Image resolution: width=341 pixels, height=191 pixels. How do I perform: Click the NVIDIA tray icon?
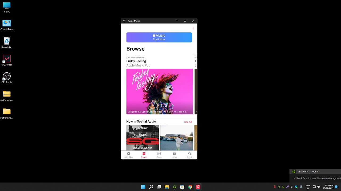point(279,187)
